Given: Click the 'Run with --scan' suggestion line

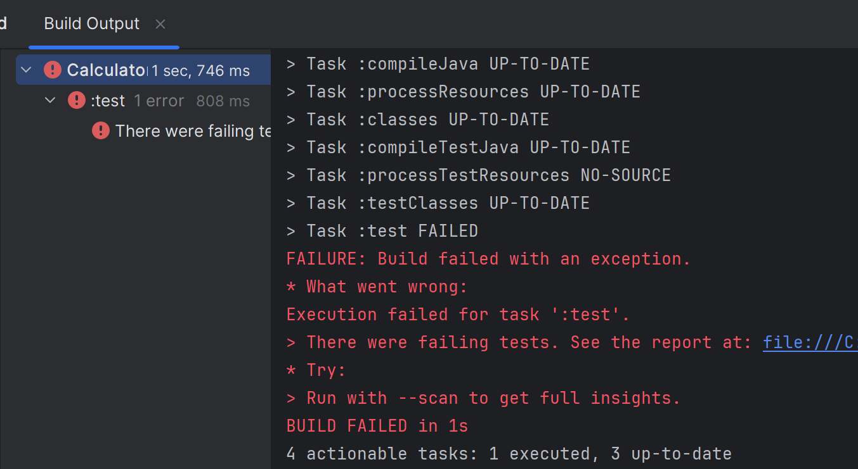Looking at the screenshot, I should click(x=482, y=397).
